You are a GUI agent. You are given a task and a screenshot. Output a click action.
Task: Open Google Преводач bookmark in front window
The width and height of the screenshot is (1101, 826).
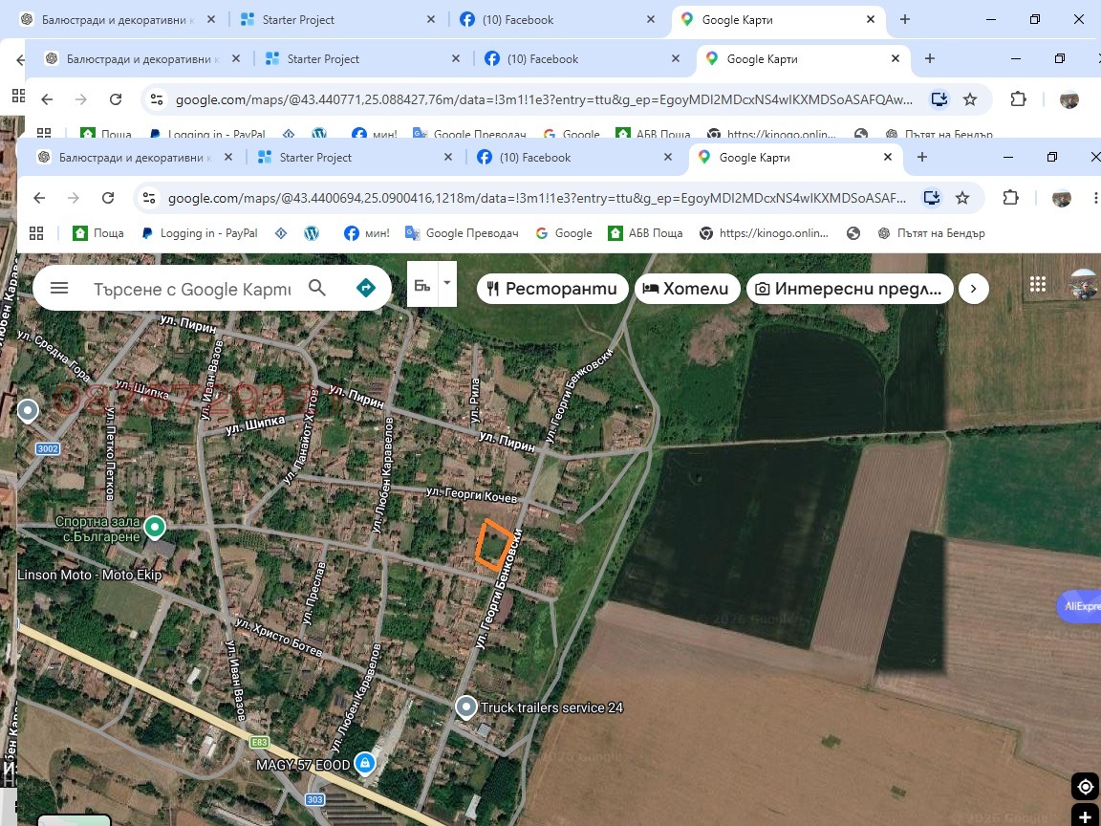pyautogui.click(x=462, y=233)
